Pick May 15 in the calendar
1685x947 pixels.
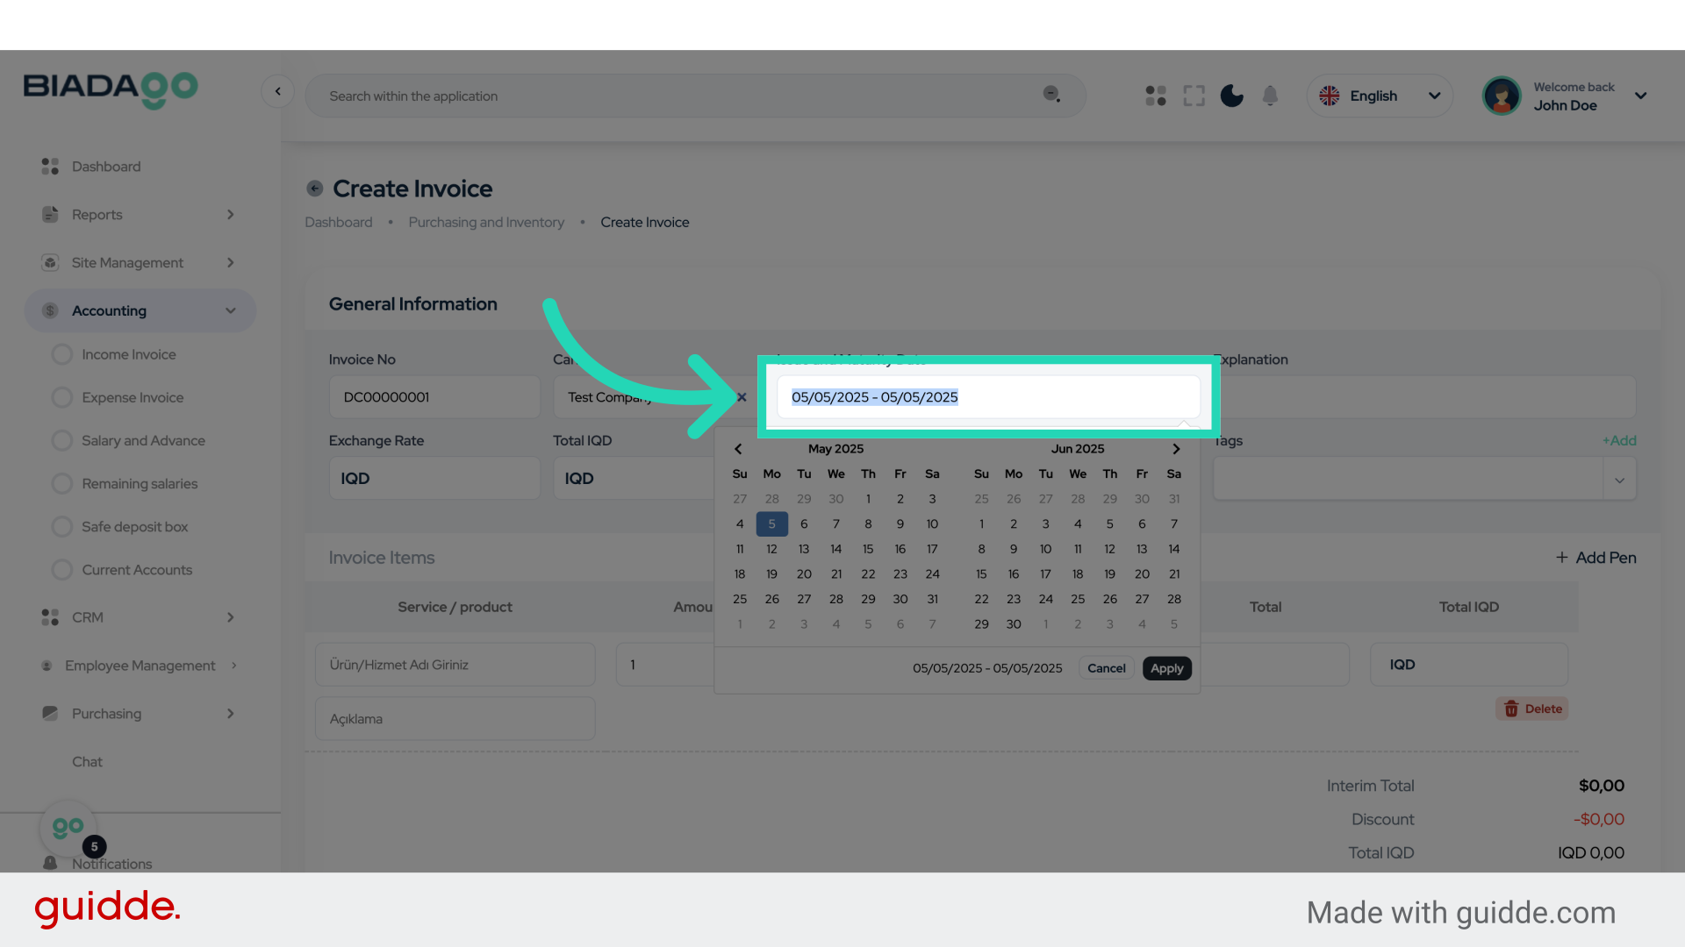868,549
